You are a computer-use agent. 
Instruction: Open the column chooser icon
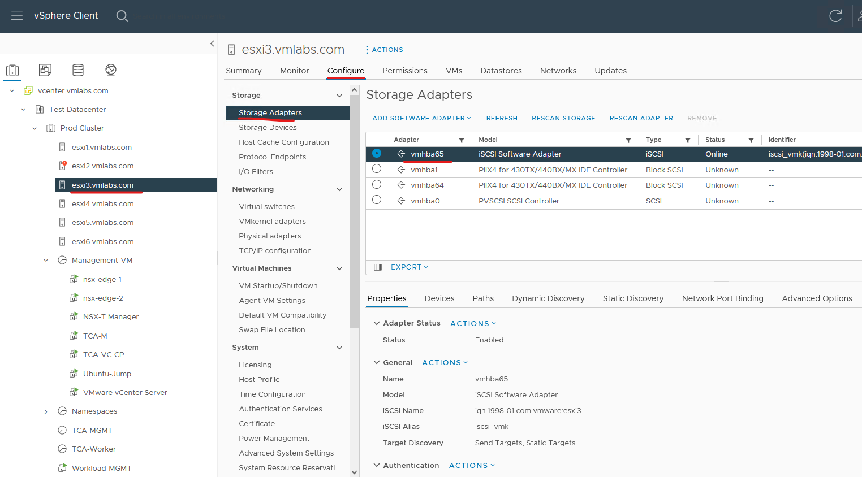[x=378, y=267]
